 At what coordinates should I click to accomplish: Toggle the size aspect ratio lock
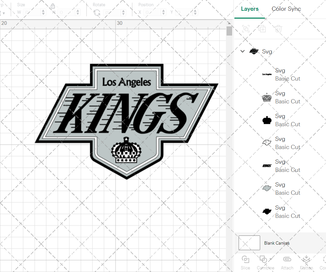(53, 7)
